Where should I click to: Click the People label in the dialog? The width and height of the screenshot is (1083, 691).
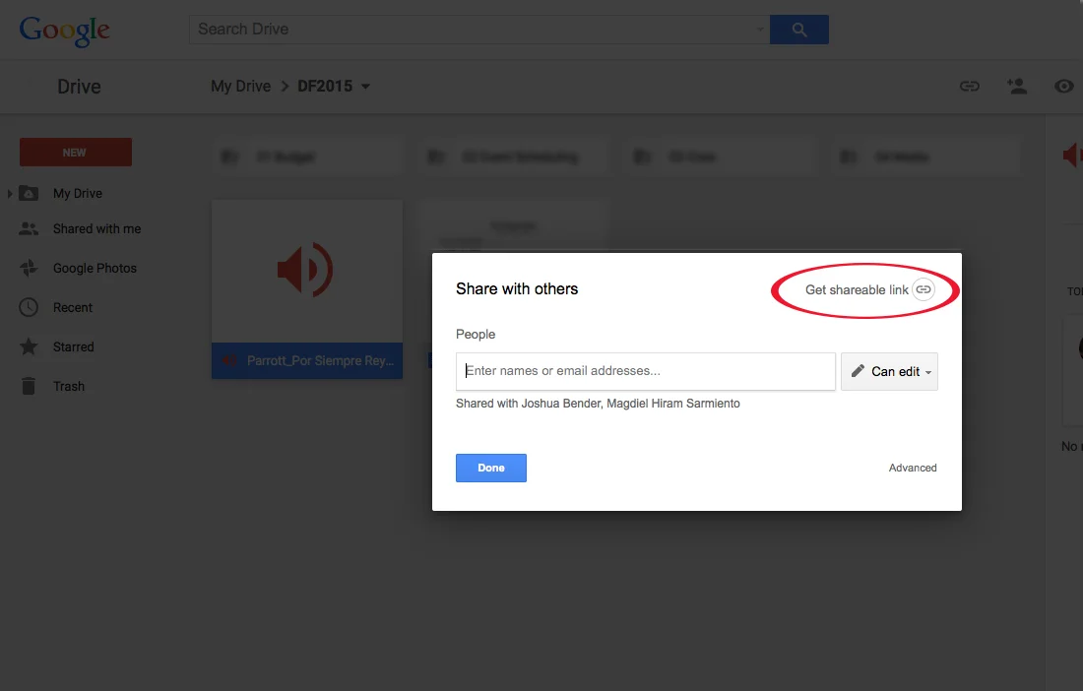click(476, 334)
